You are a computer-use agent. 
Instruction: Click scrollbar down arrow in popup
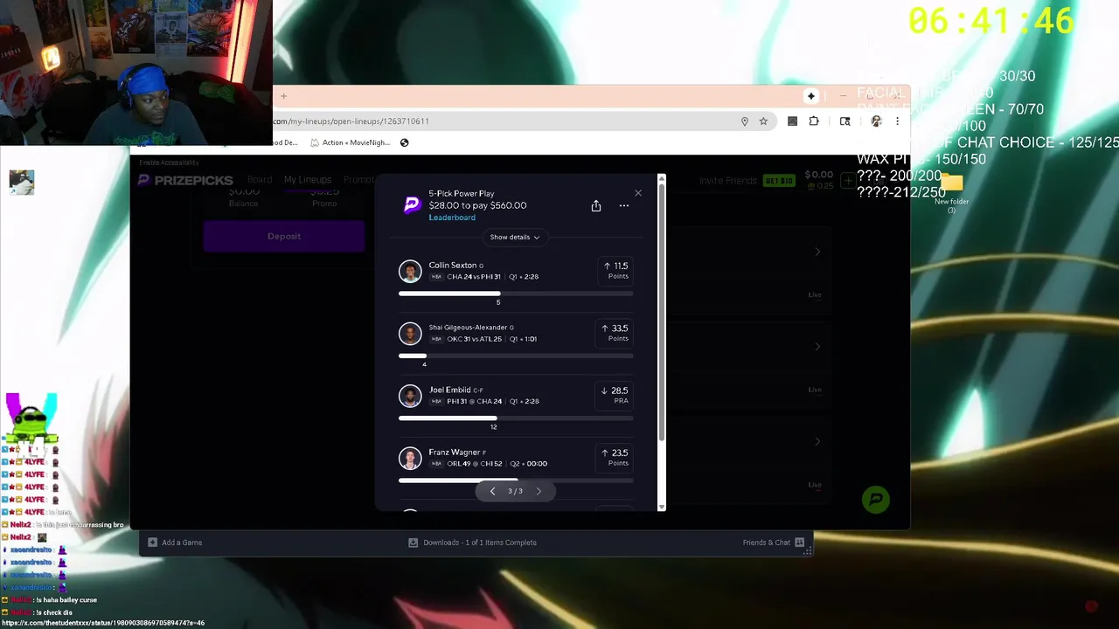(661, 506)
